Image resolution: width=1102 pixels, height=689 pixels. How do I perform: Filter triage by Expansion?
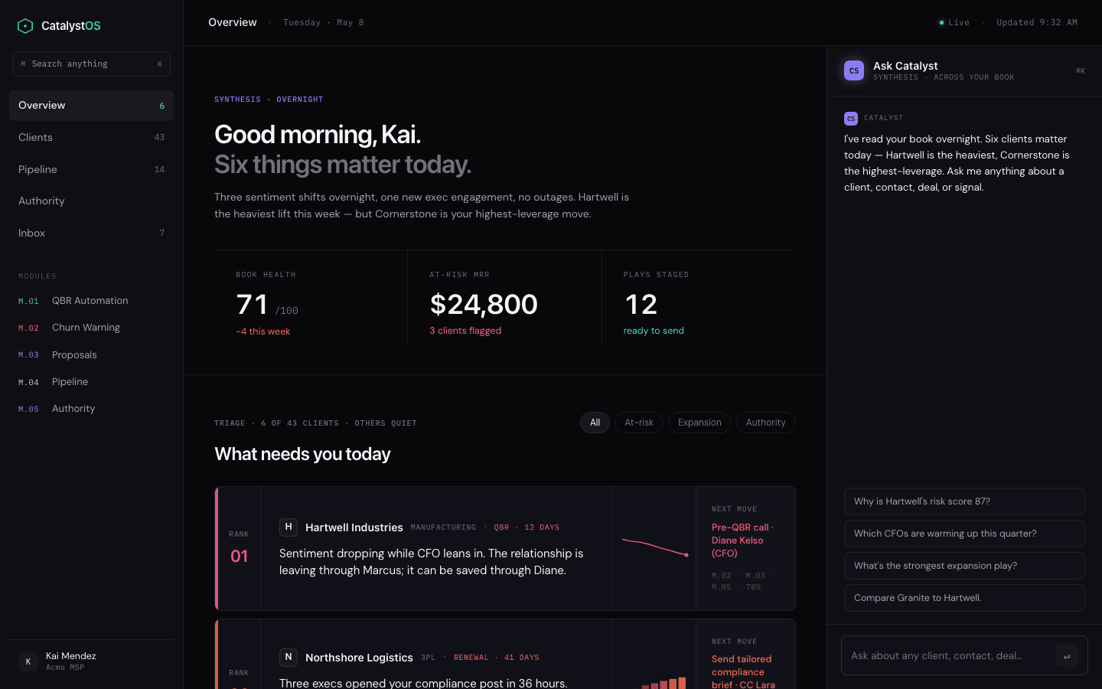pos(699,423)
